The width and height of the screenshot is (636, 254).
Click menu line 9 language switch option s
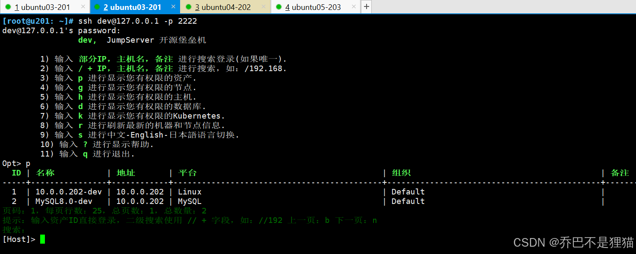140,135
